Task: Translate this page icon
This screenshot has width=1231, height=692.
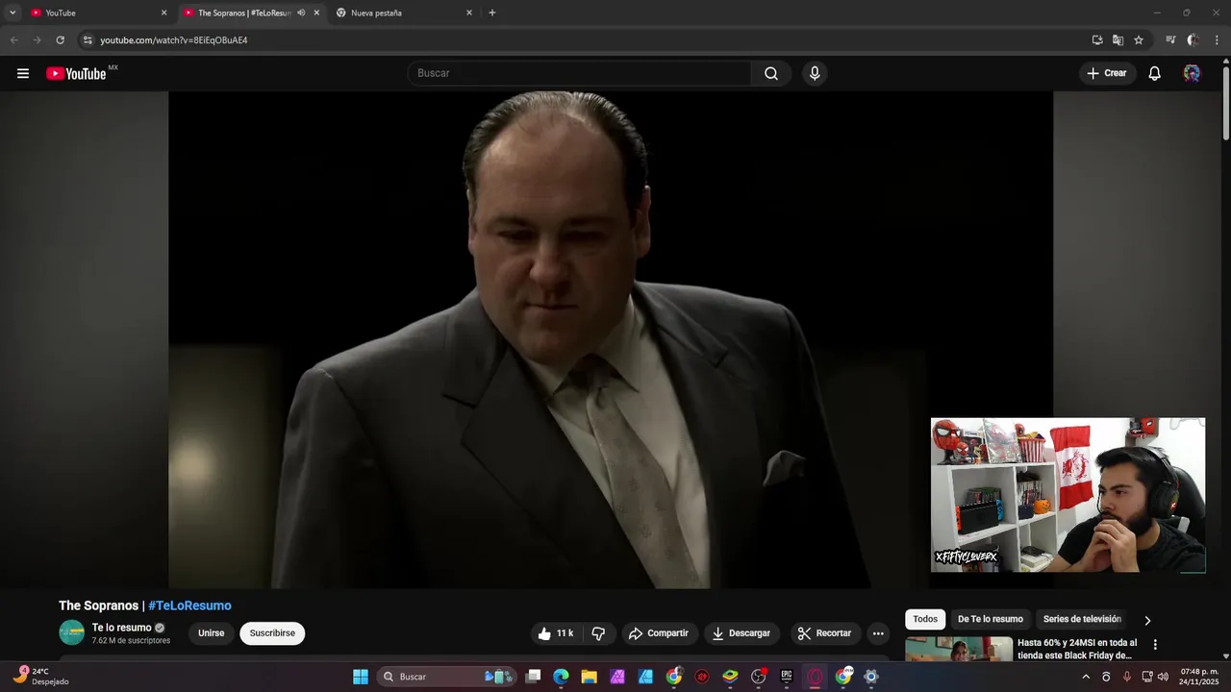Action: [x=1118, y=40]
